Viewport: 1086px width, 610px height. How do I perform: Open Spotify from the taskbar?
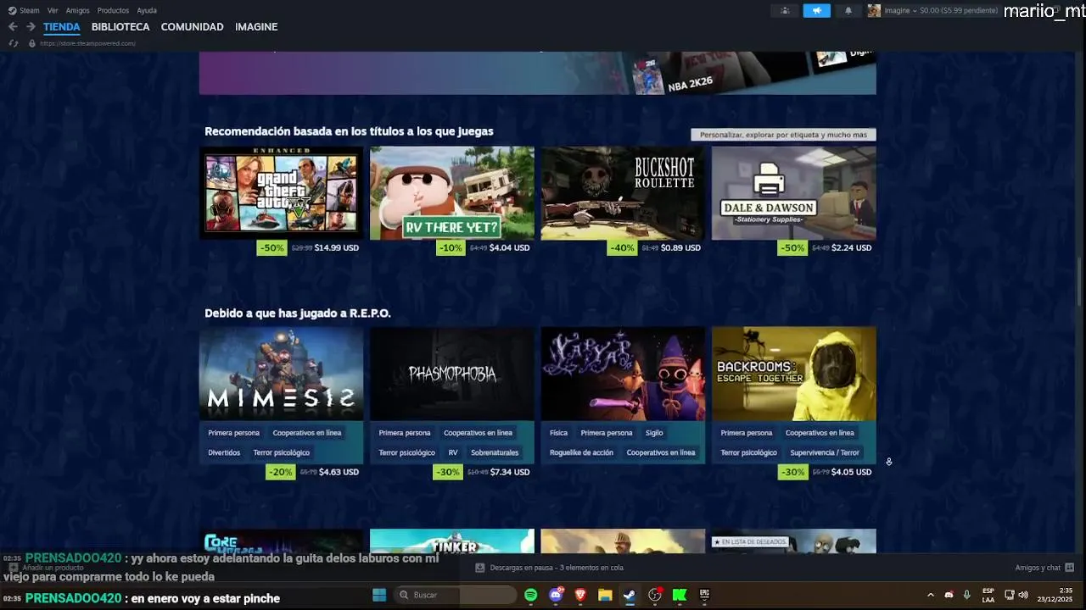coord(531,595)
